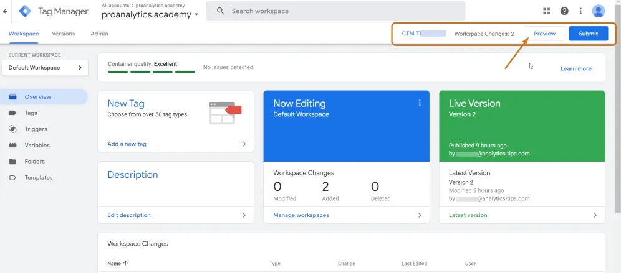This screenshot has height=273, width=621.
Task: Click the Added count number 2
Action: coord(325,187)
